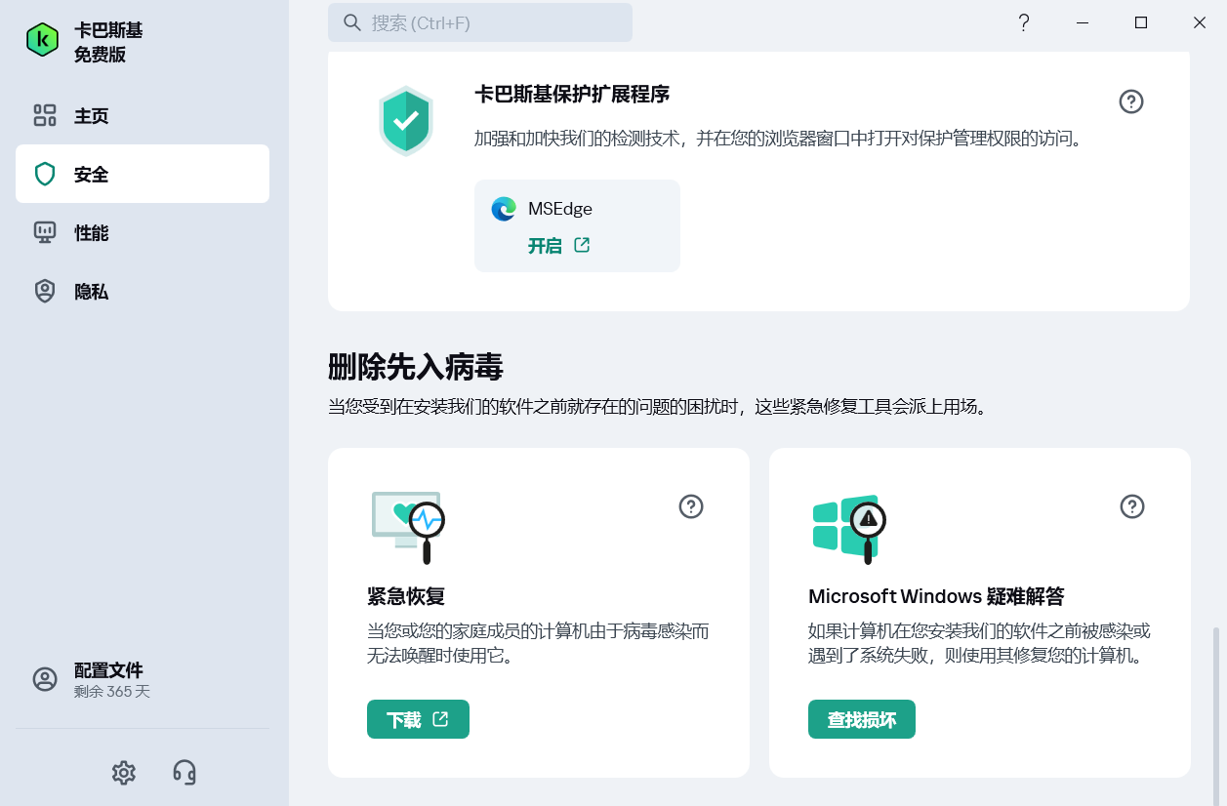Click the 紧急恢复 monitor illustration
Screen dimensions: 1227x806
click(408, 527)
